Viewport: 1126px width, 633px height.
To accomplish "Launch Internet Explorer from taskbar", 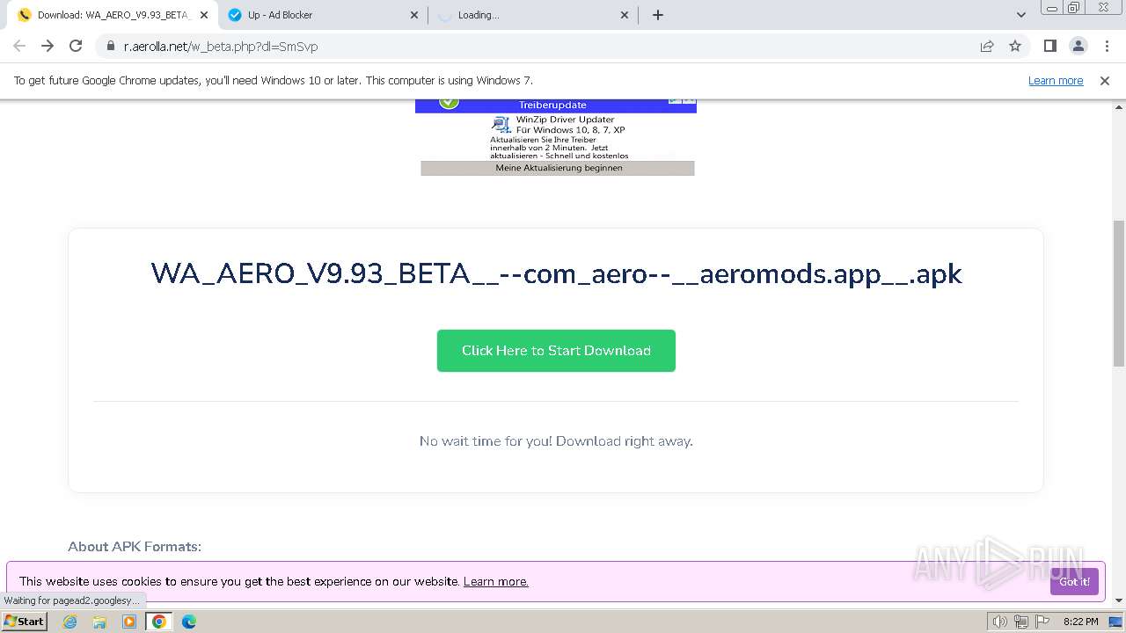I will tap(70, 622).
